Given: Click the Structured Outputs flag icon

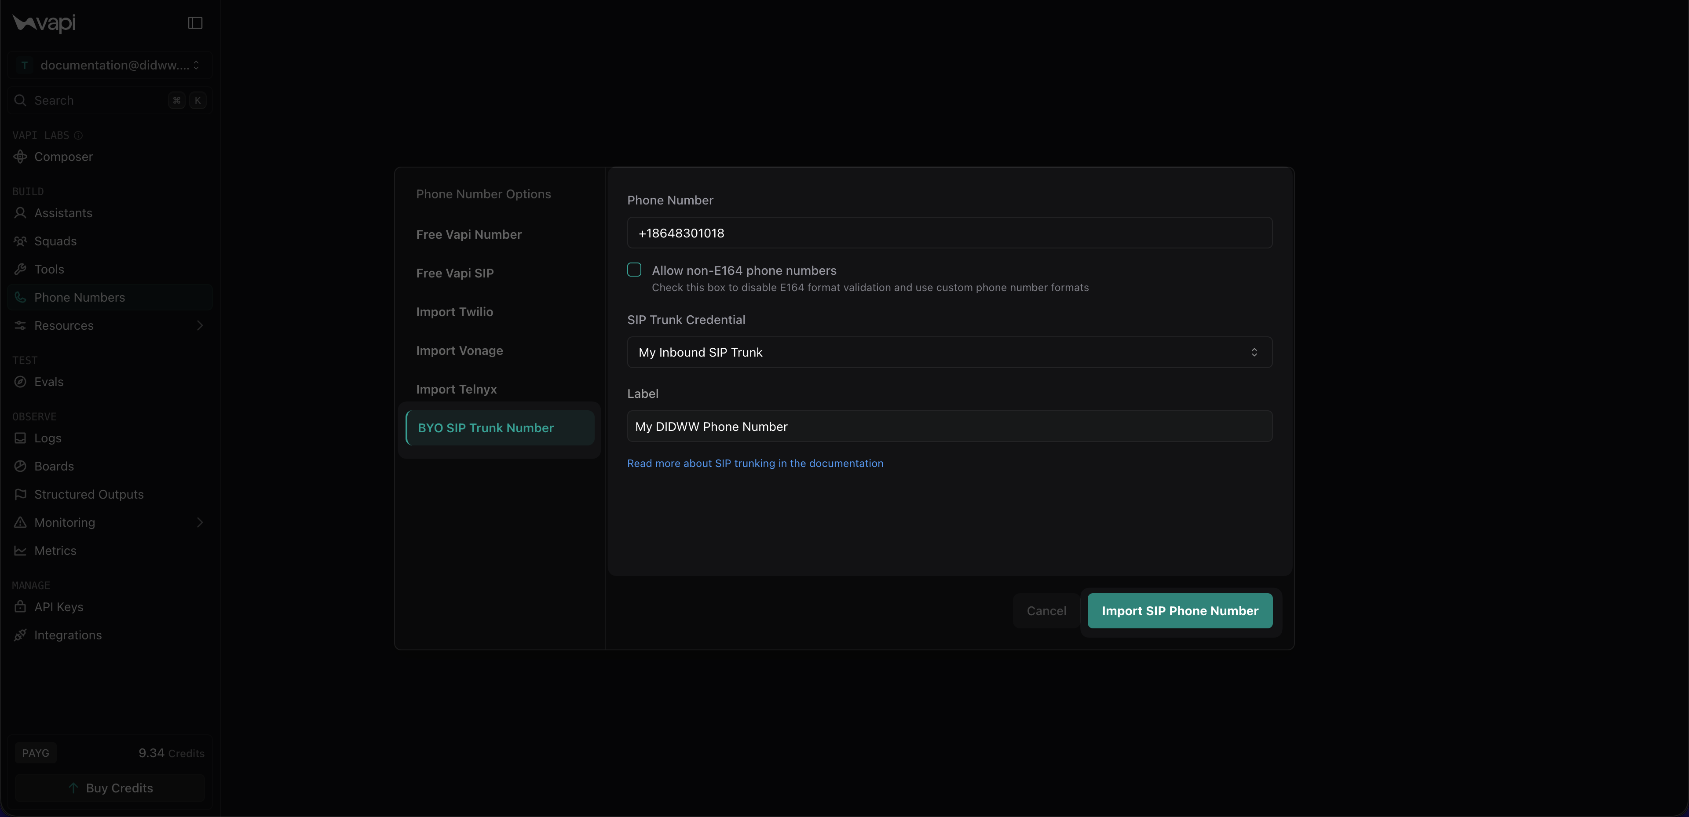Looking at the screenshot, I should (20, 494).
